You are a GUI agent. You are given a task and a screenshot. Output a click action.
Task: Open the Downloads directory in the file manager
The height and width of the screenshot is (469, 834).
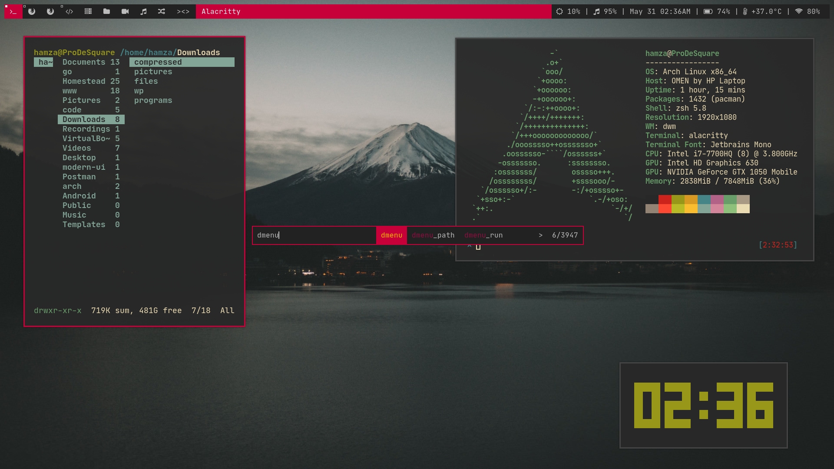point(84,119)
